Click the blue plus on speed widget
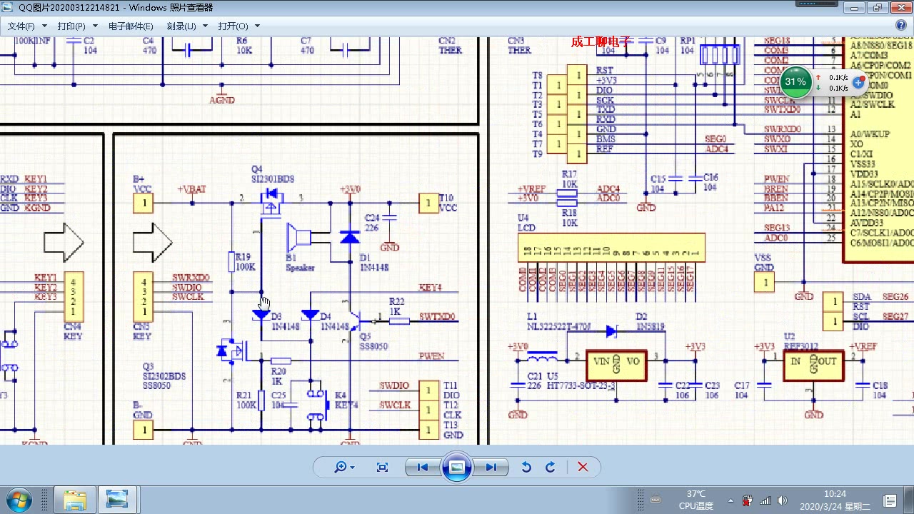 858,83
